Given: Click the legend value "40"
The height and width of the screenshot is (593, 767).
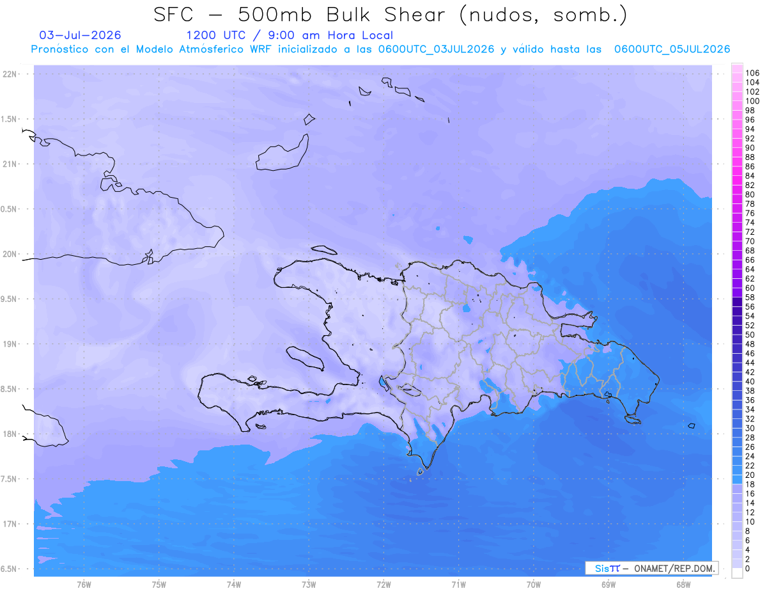Looking at the screenshot, I should 750,382.
